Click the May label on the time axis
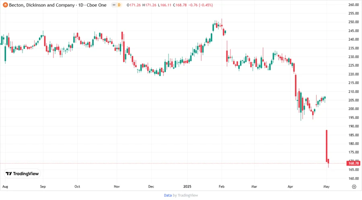The image size is (362, 200). [x=326, y=186]
